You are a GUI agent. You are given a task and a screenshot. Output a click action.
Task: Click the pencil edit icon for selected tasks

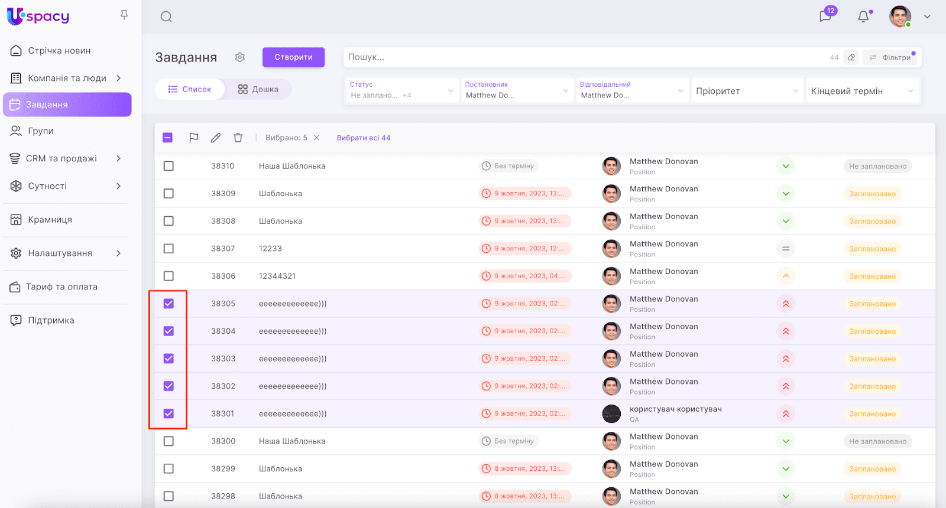click(216, 138)
